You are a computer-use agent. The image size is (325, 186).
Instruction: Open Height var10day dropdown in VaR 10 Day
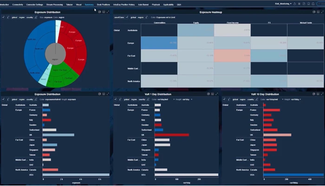296,100
